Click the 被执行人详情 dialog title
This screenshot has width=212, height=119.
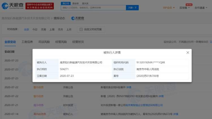112,53
